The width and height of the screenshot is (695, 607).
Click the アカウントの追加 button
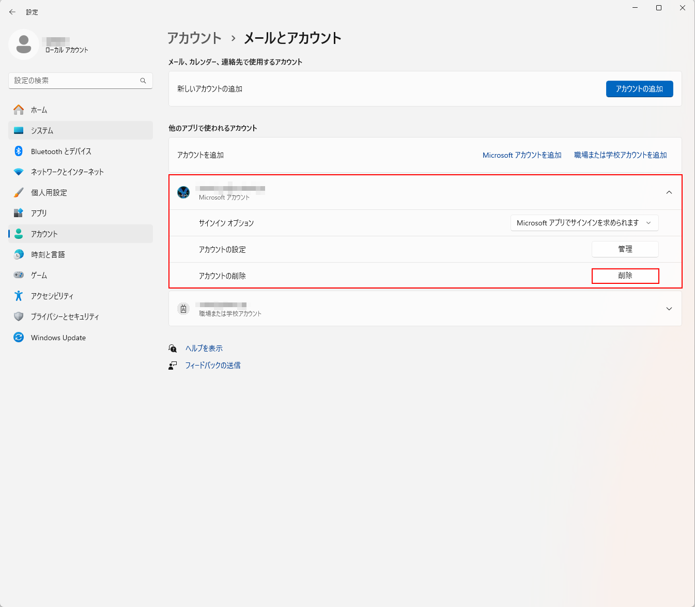[639, 89]
